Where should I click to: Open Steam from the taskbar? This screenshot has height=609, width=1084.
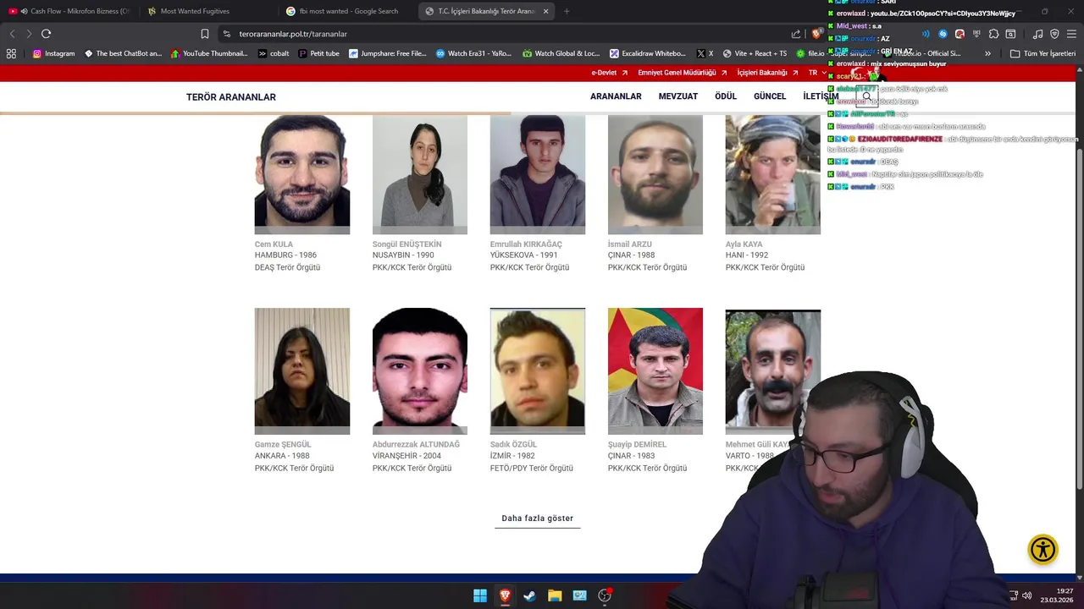[x=529, y=595]
